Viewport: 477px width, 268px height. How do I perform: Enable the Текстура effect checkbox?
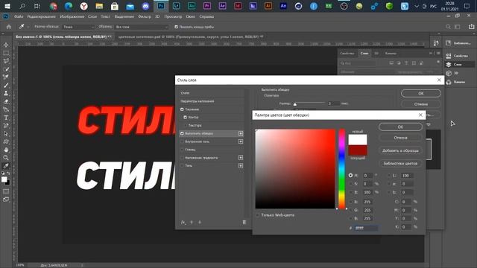pyautogui.click(x=186, y=126)
